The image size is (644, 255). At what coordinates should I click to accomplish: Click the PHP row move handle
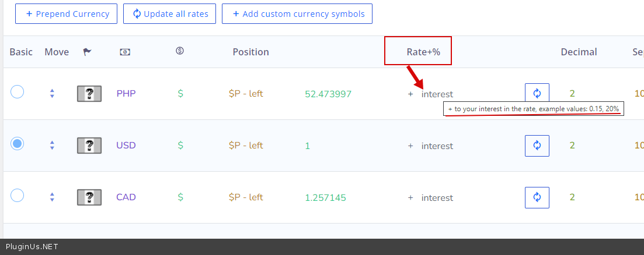pos(52,93)
